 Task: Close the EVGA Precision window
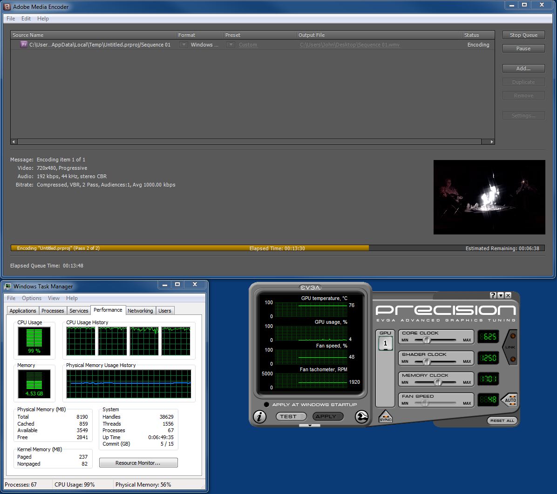coord(508,295)
